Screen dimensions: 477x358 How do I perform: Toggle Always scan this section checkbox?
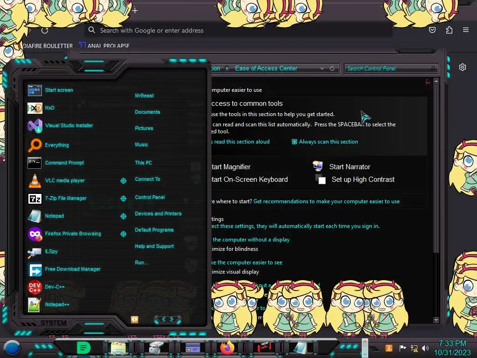(x=294, y=142)
